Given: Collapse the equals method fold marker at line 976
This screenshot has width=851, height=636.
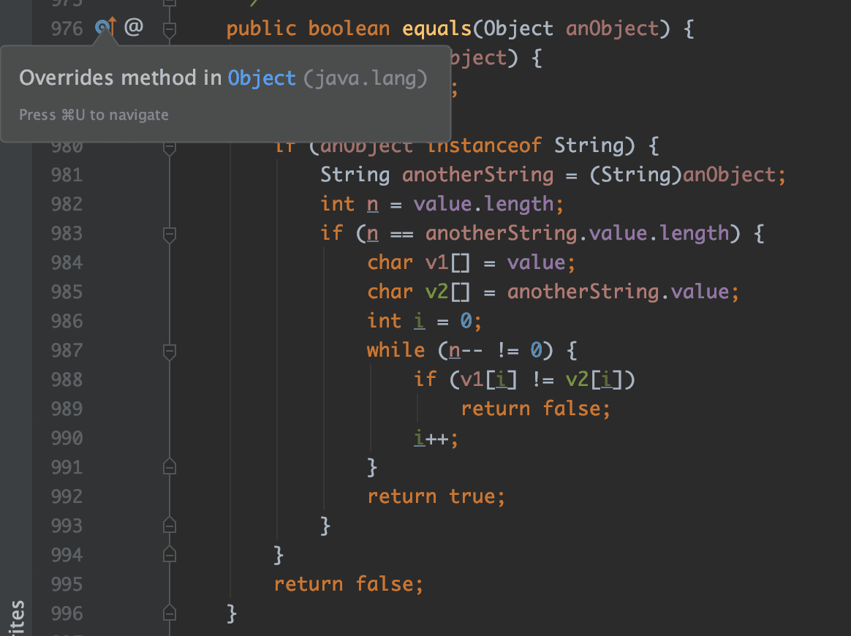Looking at the screenshot, I should (170, 29).
